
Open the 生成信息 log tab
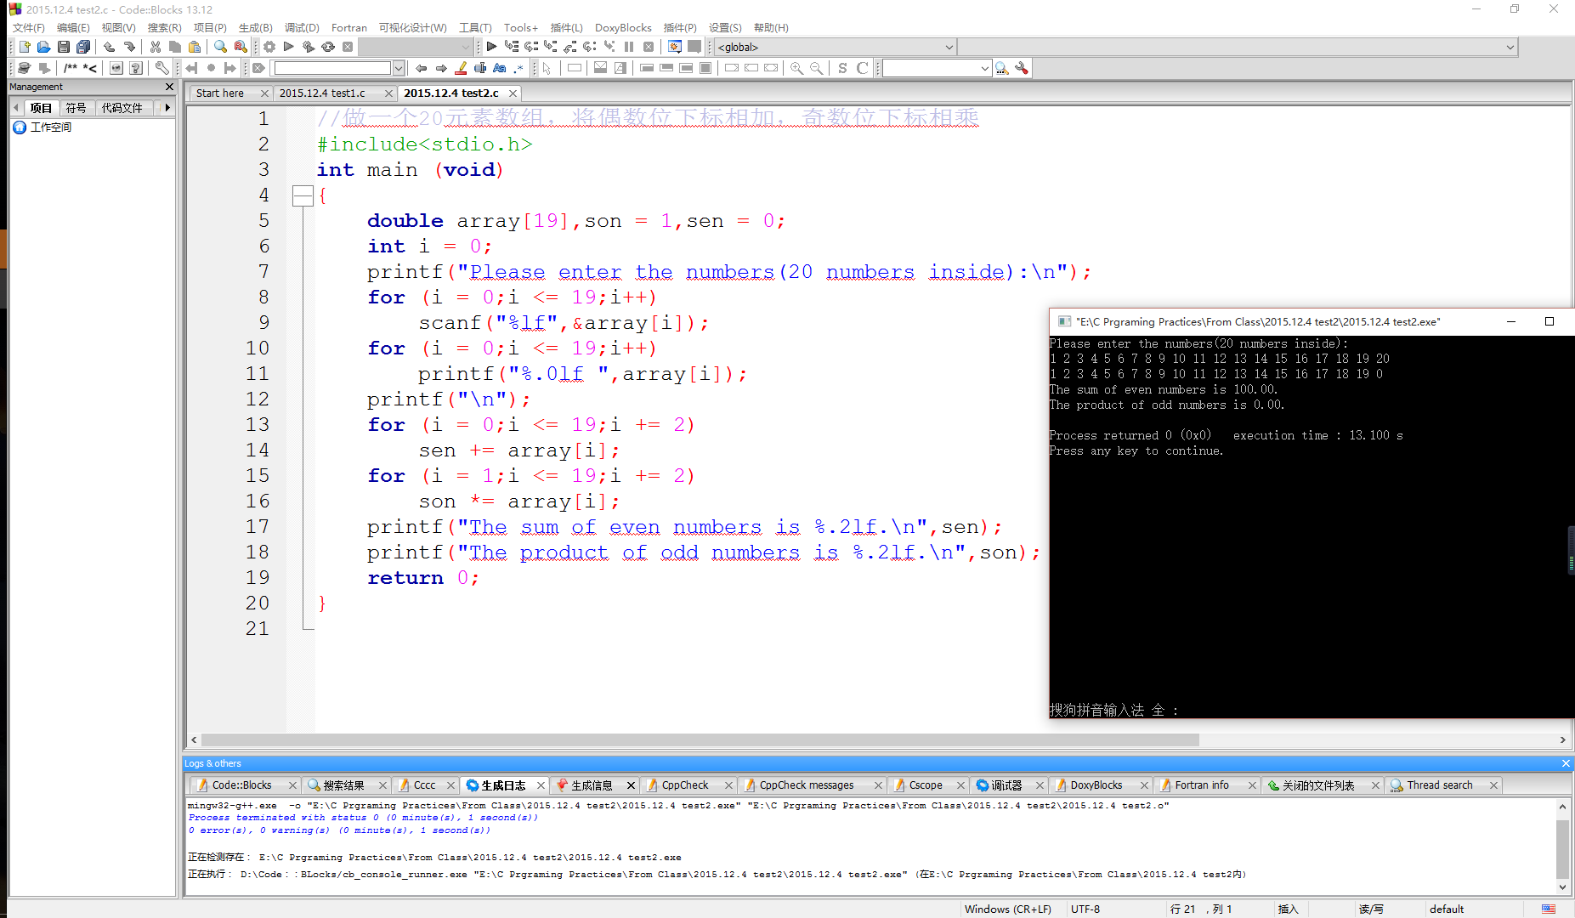592,785
